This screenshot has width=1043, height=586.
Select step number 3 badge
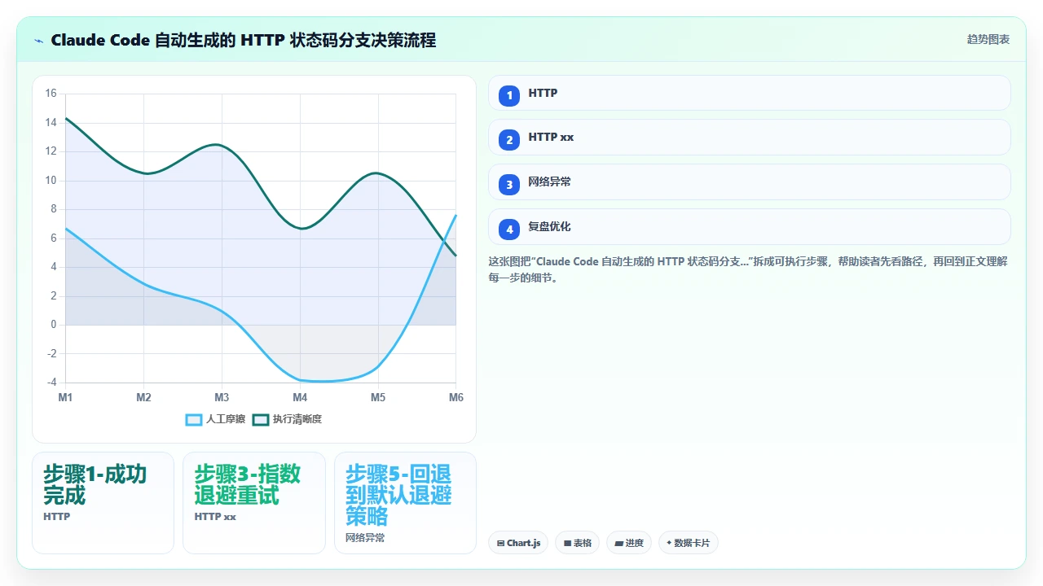point(509,184)
